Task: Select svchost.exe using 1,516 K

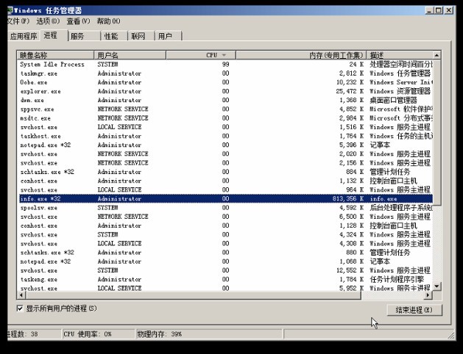Action: point(225,127)
